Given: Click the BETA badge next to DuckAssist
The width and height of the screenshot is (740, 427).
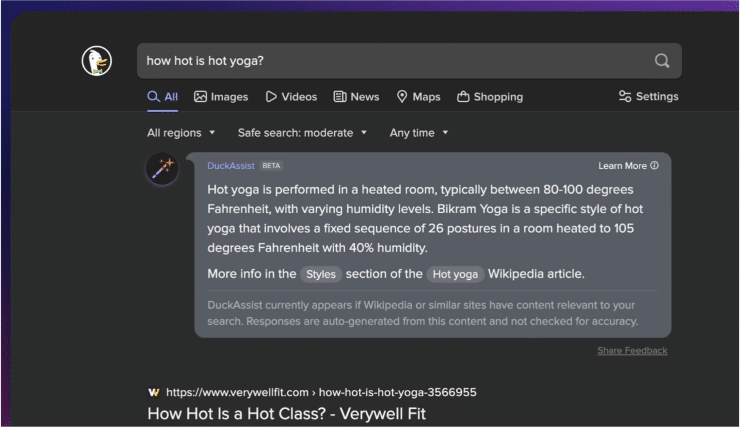Looking at the screenshot, I should point(271,166).
